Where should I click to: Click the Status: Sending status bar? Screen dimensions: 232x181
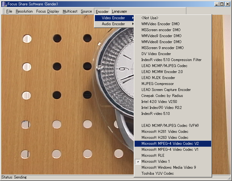point(14,178)
